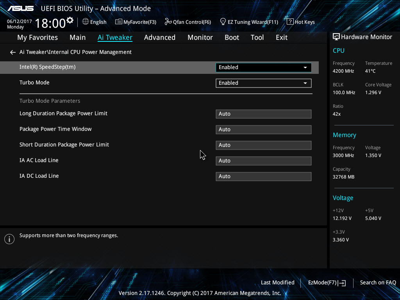Click the 1.350 V memory voltage value
400x300 pixels.
tap(373, 155)
